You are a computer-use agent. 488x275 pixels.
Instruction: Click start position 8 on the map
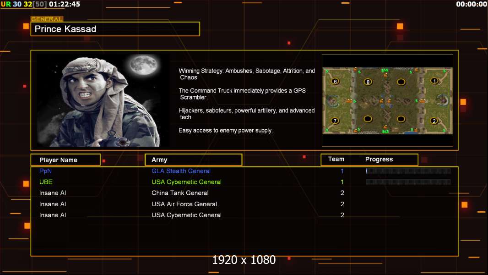tap(368, 82)
